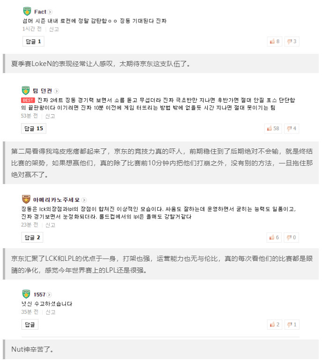Show the 2 replies to 아메리카노주세요
Viewport: 322px width, 362px height.
(x=32, y=237)
